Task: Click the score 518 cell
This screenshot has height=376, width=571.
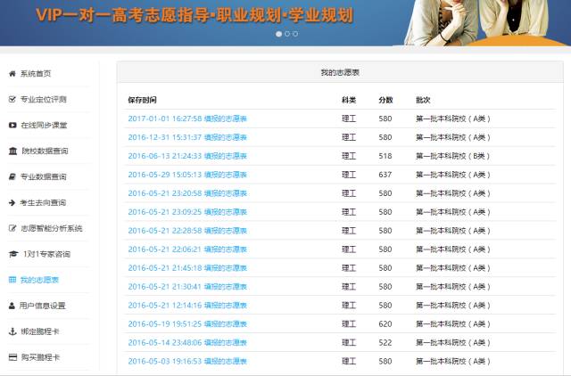Action: (x=385, y=156)
